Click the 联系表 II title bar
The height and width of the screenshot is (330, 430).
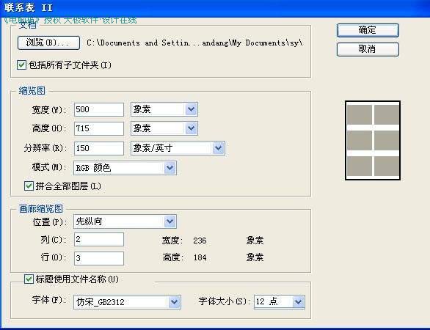pos(215,8)
